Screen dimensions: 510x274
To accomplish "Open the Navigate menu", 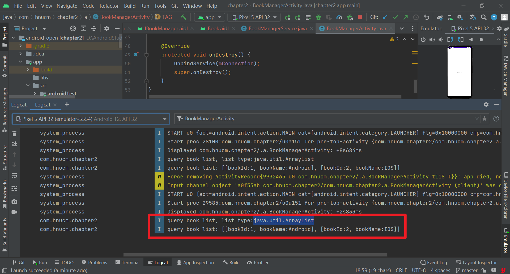I will [x=67, y=6].
